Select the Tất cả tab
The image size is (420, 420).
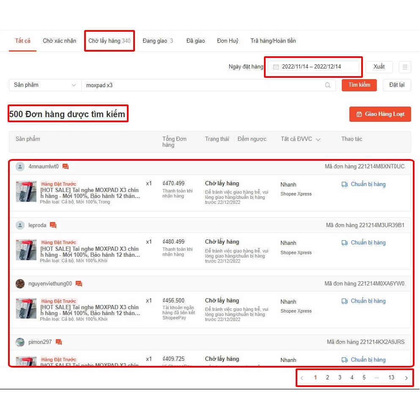[x=23, y=41]
